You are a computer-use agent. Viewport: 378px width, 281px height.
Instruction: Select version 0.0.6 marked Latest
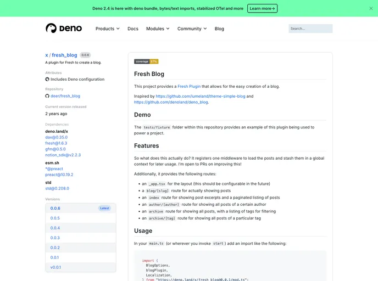tap(81, 209)
